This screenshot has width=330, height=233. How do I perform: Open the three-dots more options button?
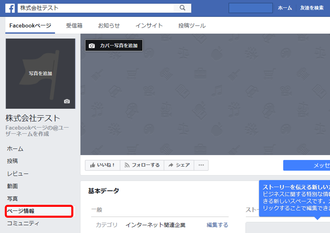click(x=201, y=165)
